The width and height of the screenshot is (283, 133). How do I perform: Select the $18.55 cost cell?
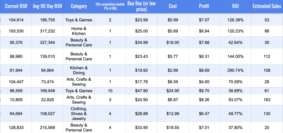[x=173, y=128]
